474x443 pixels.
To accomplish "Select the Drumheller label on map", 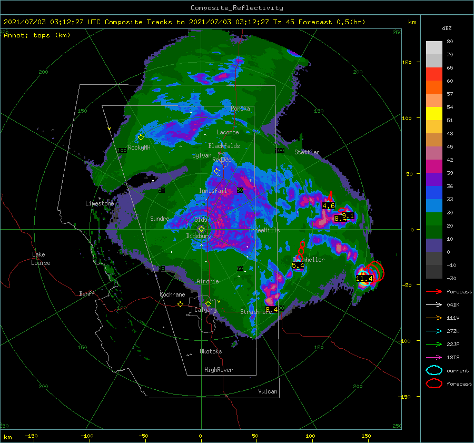I will pyautogui.click(x=309, y=260).
